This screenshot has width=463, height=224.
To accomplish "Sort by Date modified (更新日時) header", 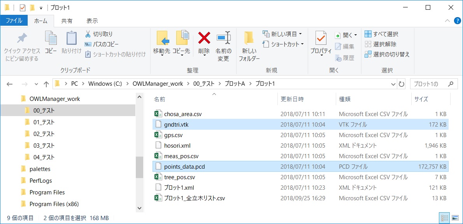I will (292, 99).
